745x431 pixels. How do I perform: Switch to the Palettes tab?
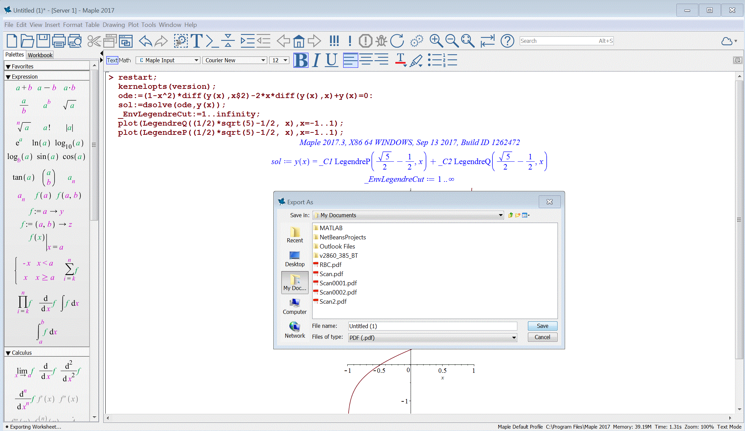coord(15,54)
